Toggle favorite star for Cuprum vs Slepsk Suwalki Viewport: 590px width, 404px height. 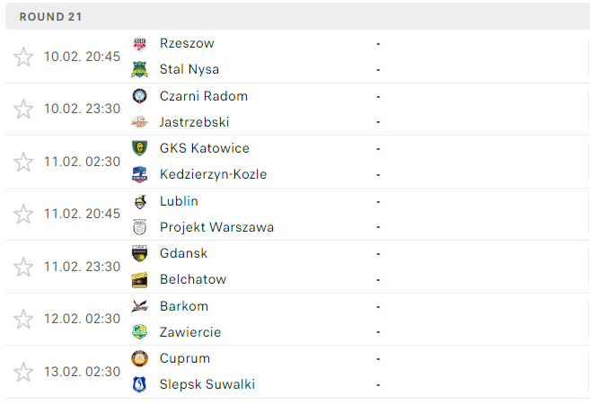point(23,372)
